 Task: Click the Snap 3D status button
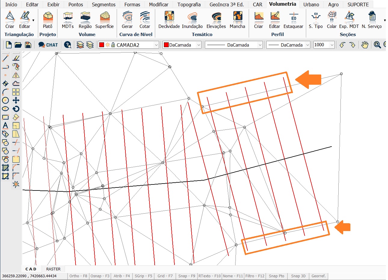pos(298,276)
